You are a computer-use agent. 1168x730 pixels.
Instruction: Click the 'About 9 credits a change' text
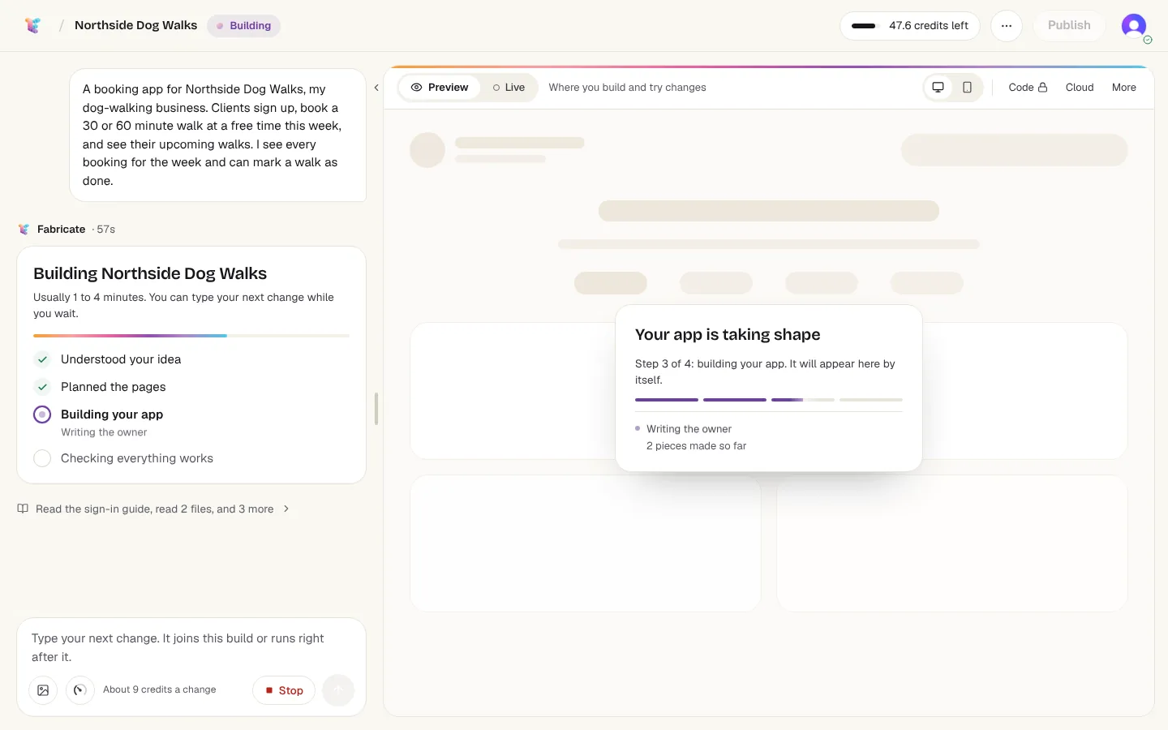(x=160, y=689)
